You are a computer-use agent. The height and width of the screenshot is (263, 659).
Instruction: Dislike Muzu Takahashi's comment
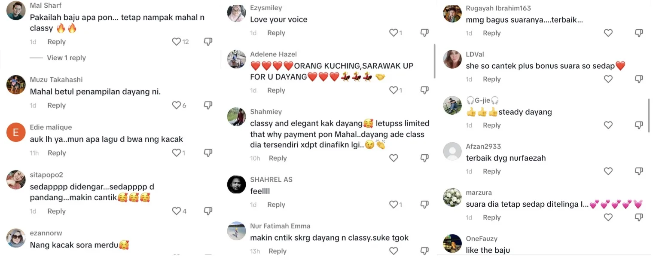[x=208, y=105]
